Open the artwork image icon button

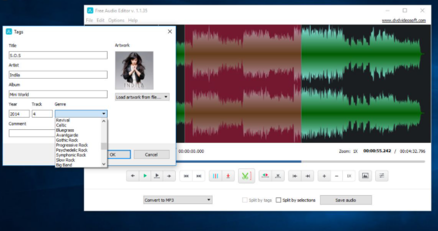click(x=365, y=176)
